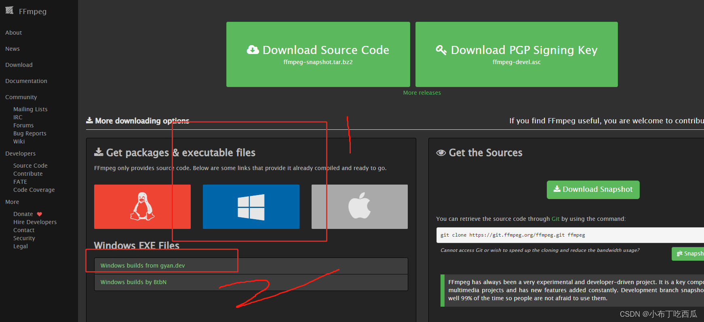Open the Wiki link
The height and width of the screenshot is (322, 704).
pyautogui.click(x=19, y=141)
